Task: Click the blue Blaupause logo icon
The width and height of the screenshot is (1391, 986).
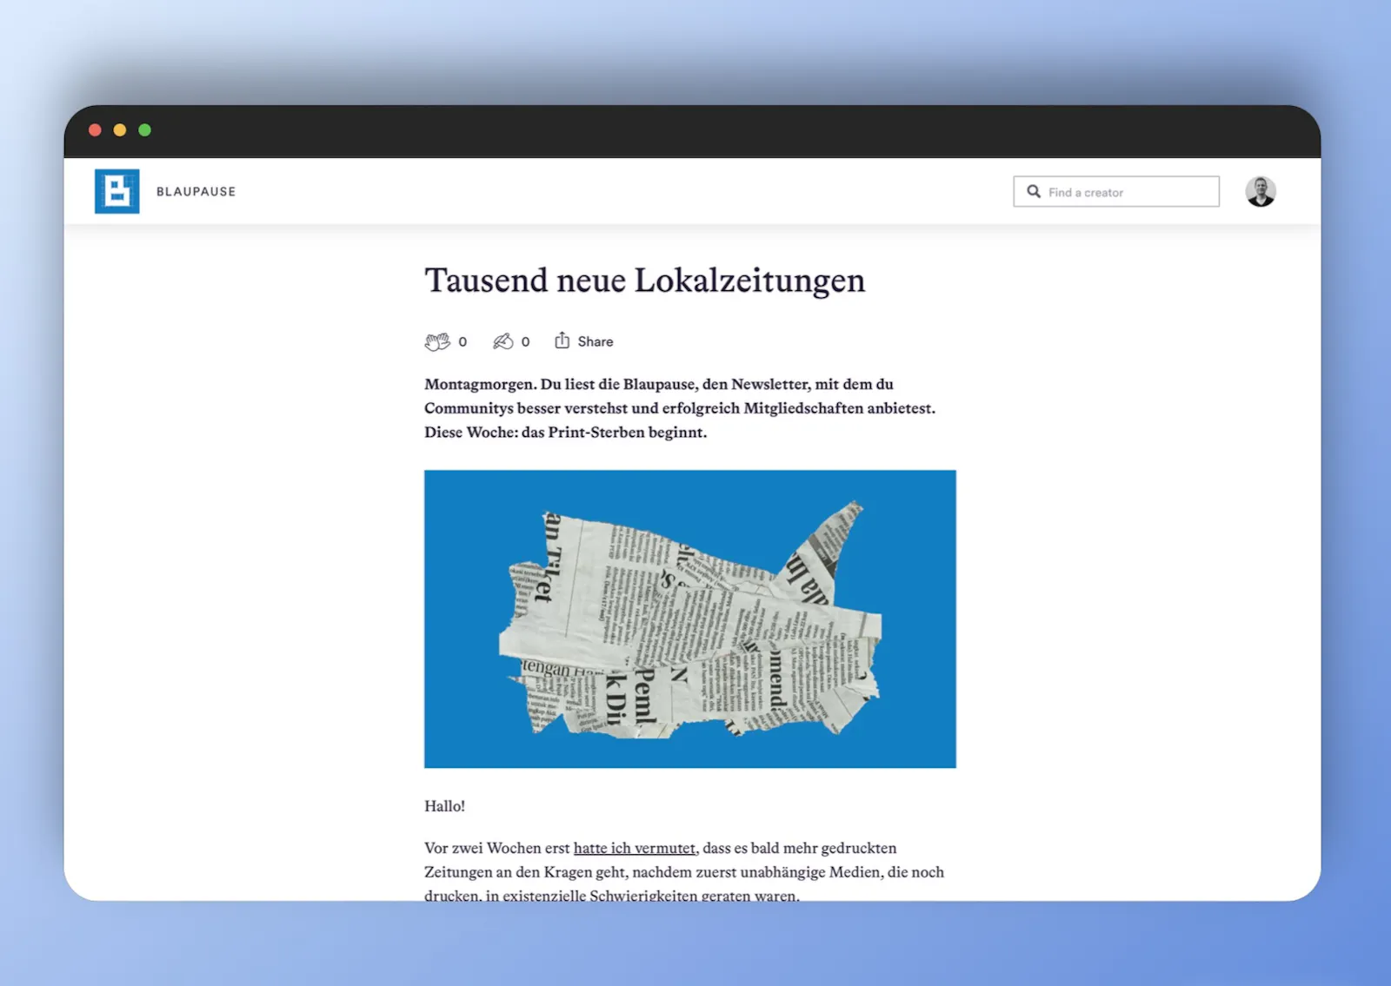Action: 116,191
